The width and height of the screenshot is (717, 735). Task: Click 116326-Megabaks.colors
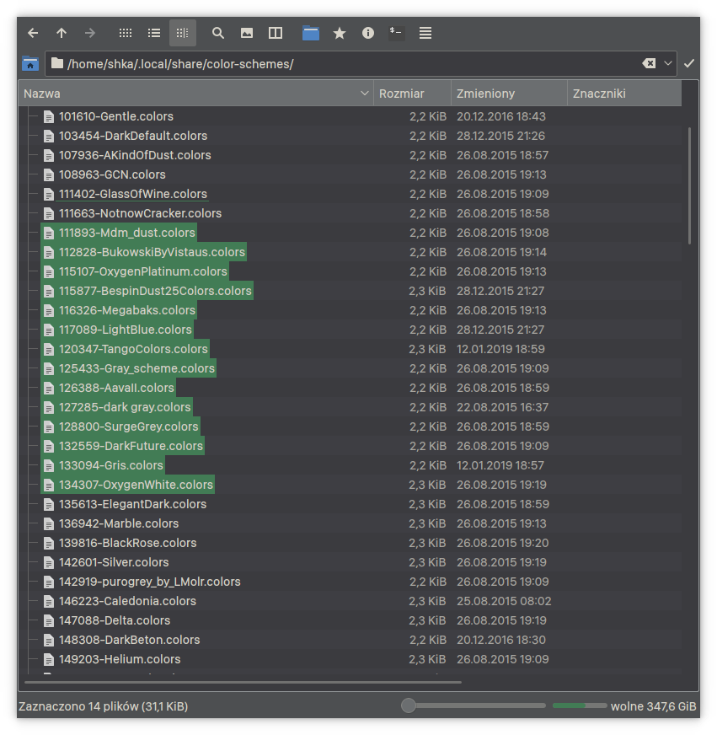click(x=127, y=310)
